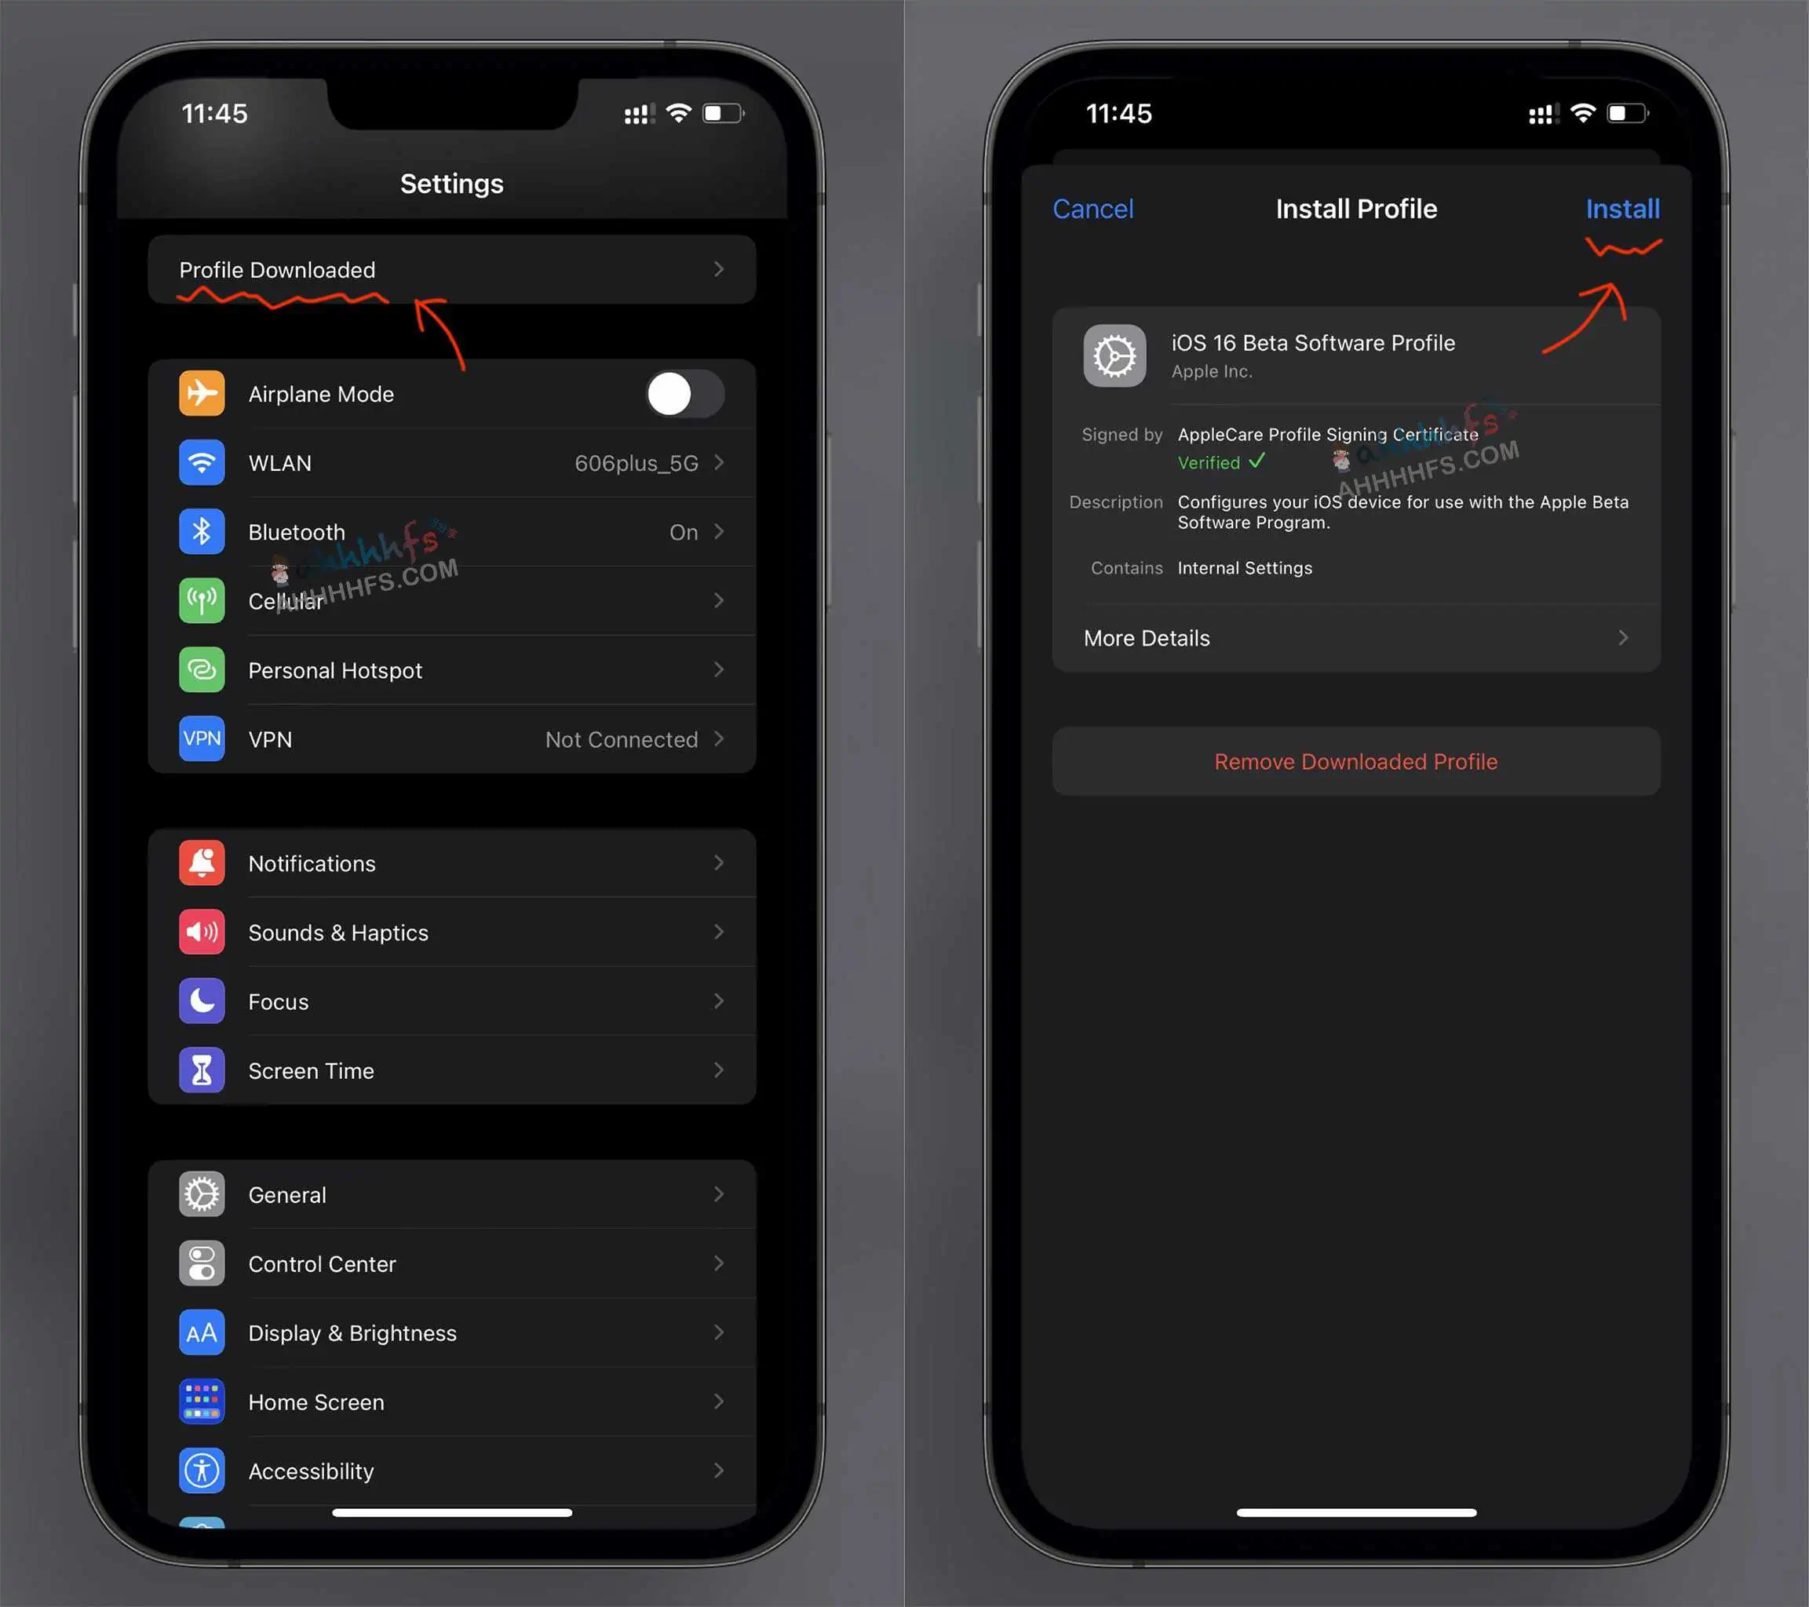Expand the More Details section

click(1355, 636)
